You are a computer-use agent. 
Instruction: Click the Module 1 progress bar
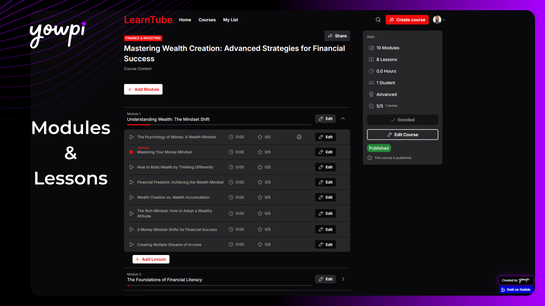[219, 125]
